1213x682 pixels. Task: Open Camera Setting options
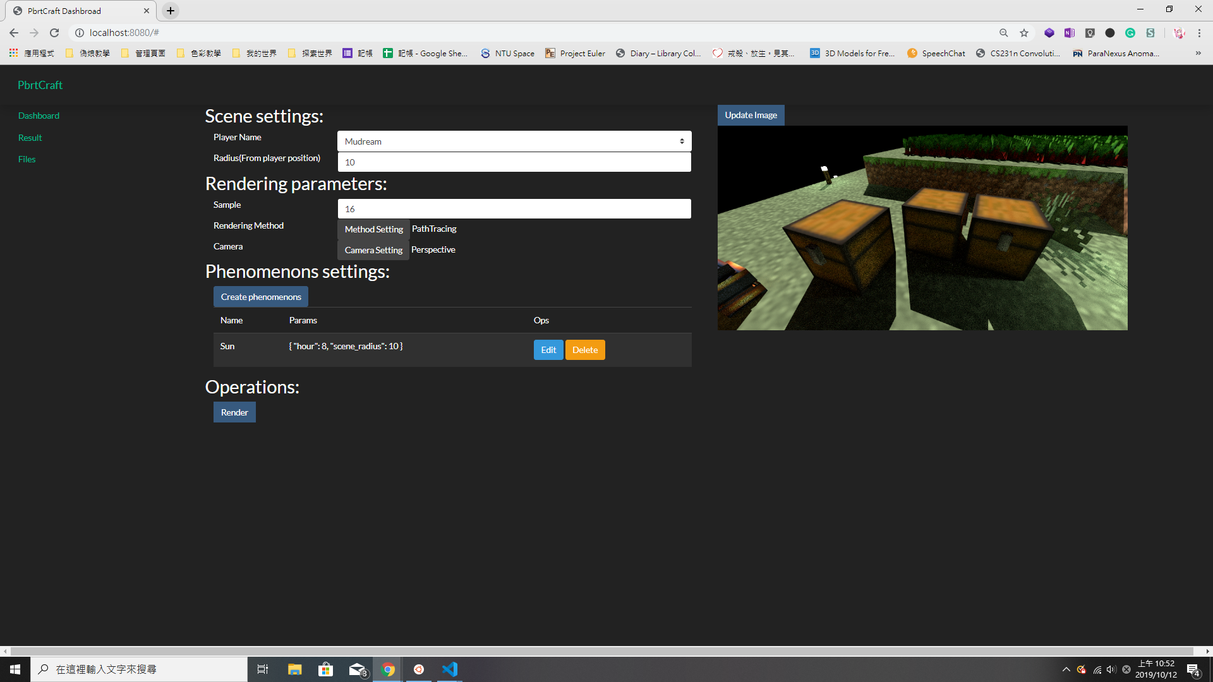pyautogui.click(x=373, y=250)
